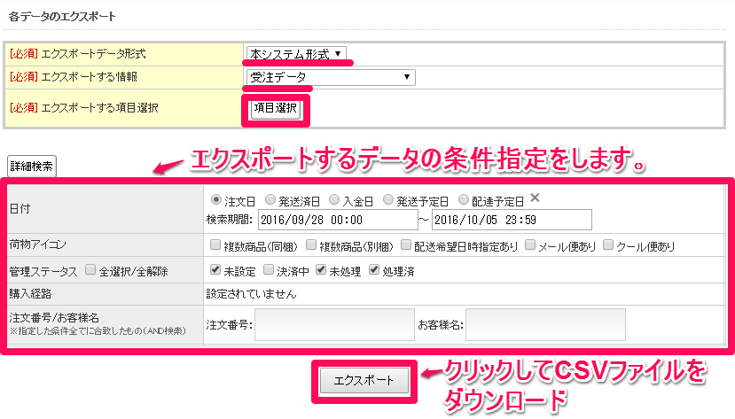Select the 入金日 radio button
This screenshot has height=419, width=735.
pyautogui.click(x=334, y=200)
